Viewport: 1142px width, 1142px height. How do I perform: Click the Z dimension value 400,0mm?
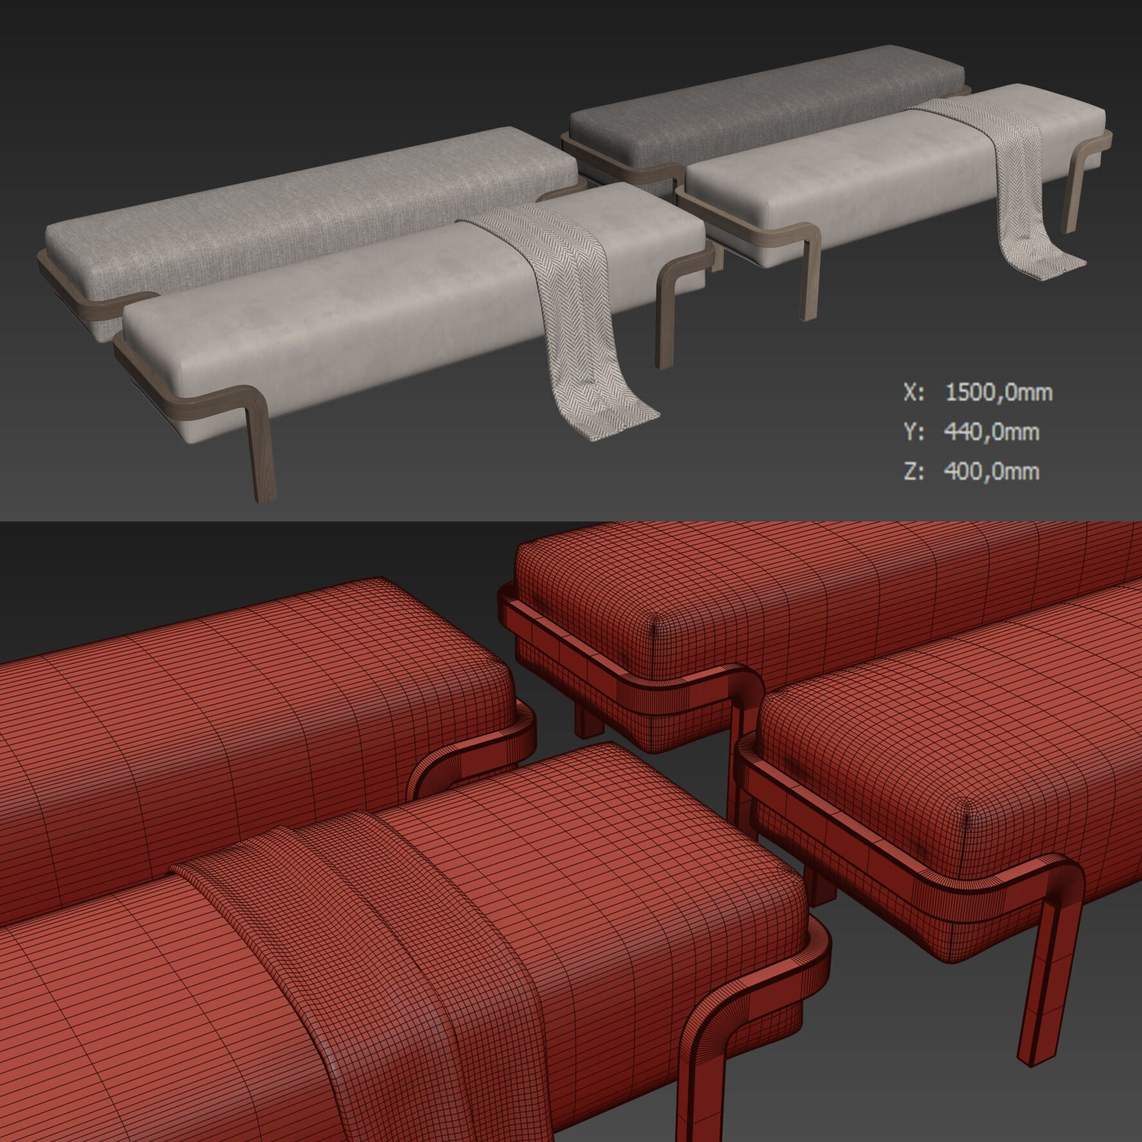[992, 471]
